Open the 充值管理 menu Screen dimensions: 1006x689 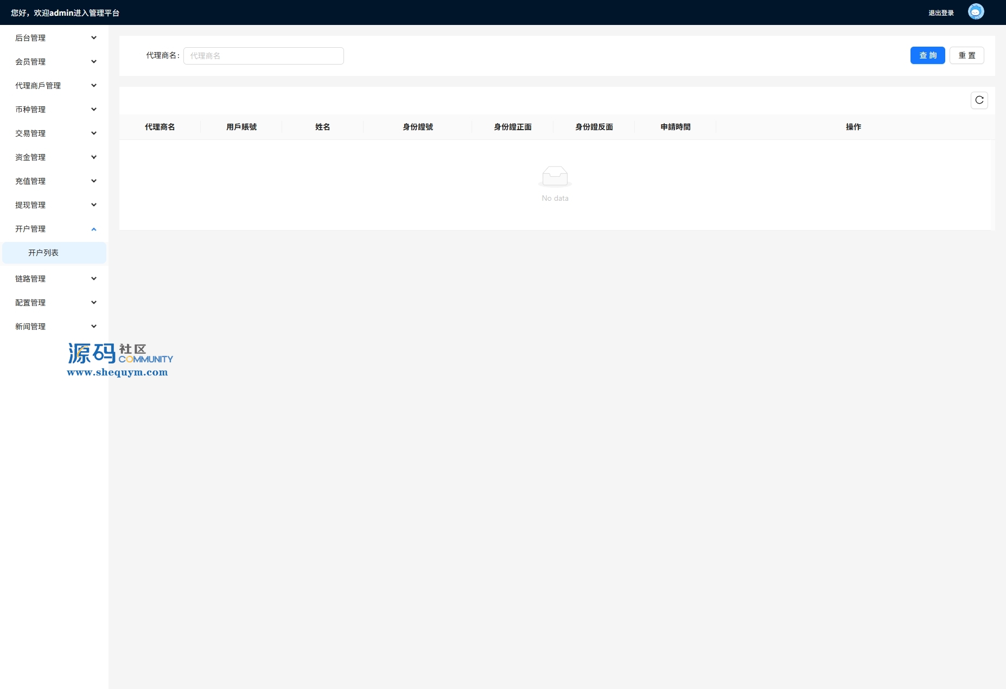54,181
